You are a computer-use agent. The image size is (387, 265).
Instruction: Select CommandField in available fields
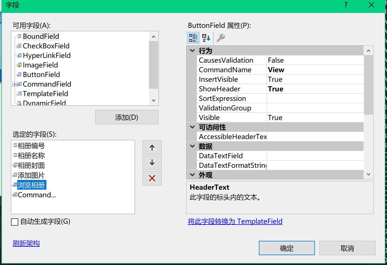click(x=47, y=84)
